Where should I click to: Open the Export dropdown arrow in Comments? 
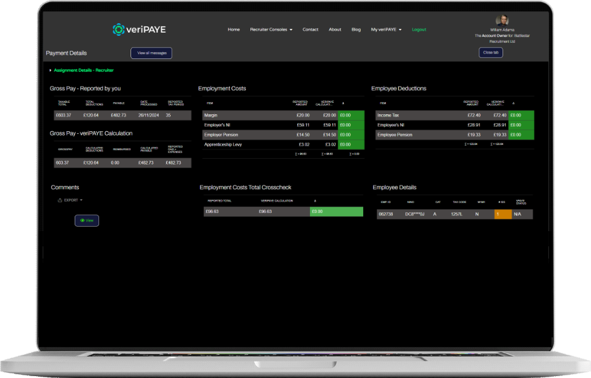pos(81,200)
